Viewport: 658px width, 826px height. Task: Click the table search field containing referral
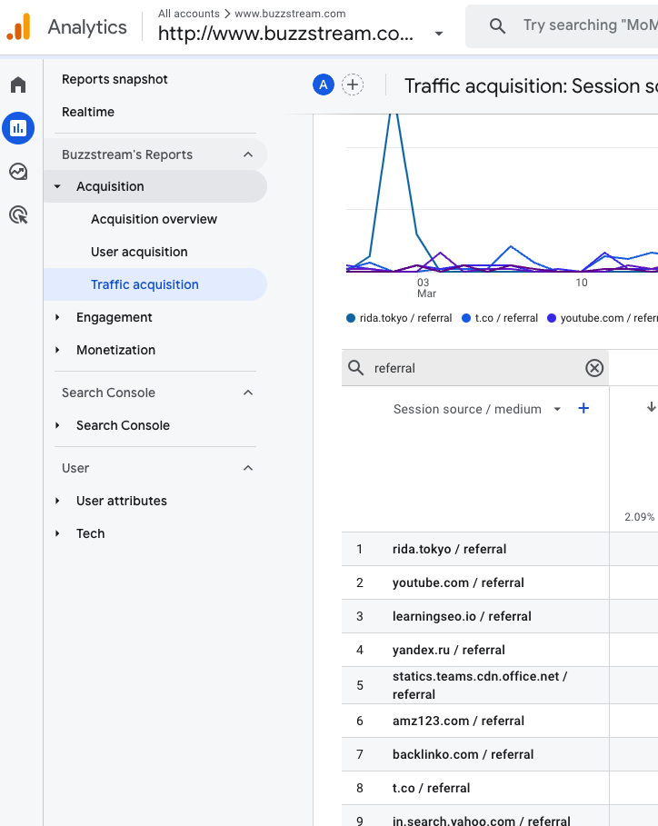click(x=473, y=368)
